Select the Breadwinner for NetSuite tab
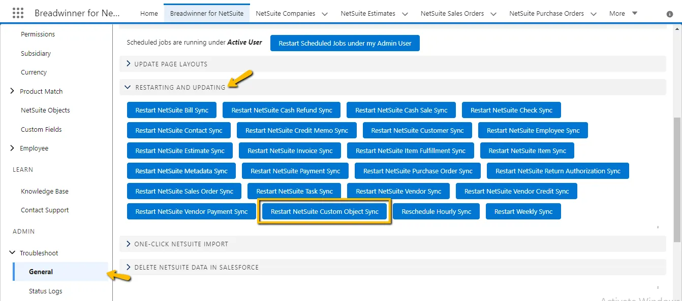This screenshot has width=682, height=301. tap(207, 14)
